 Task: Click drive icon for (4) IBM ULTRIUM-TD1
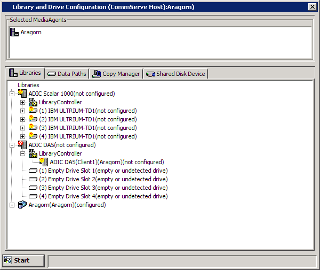point(33,136)
